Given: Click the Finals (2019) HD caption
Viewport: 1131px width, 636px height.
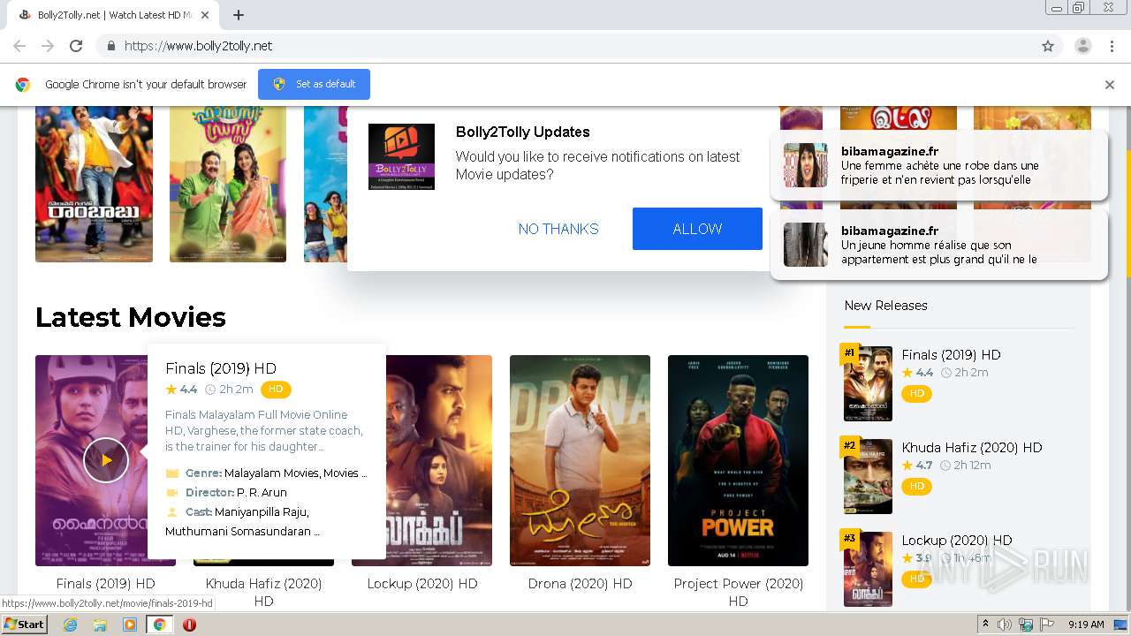Looking at the screenshot, I should (x=105, y=584).
